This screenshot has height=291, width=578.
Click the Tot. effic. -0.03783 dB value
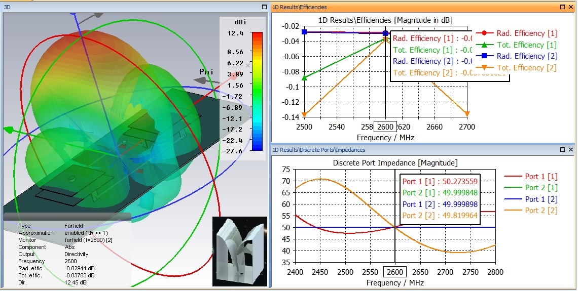pyautogui.click(x=80, y=275)
